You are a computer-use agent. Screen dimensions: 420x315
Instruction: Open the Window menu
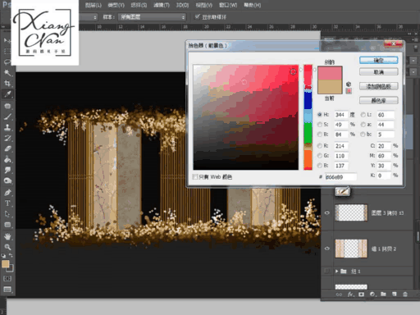click(228, 5)
